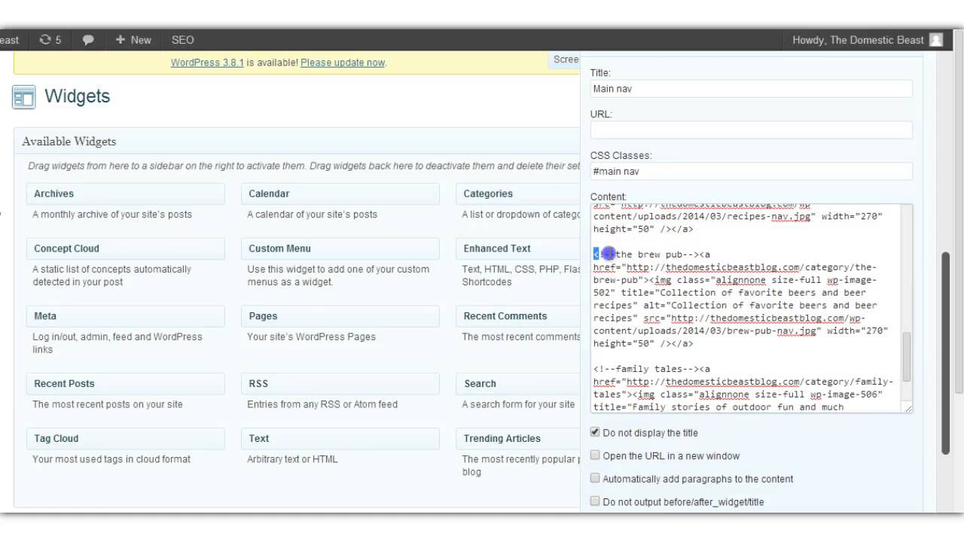Open the Howdy, The Domestic Beast account menu
The width and height of the screenshot is (964, 542).
click(858, 40)
